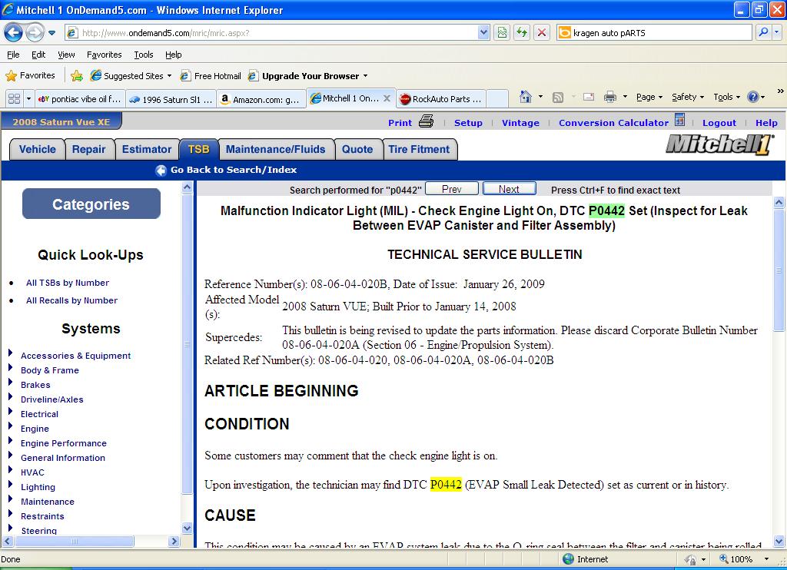The width and height of the screenshot is (787, 570).
Task: Open the File menu
Action: (x=13, y=55)
